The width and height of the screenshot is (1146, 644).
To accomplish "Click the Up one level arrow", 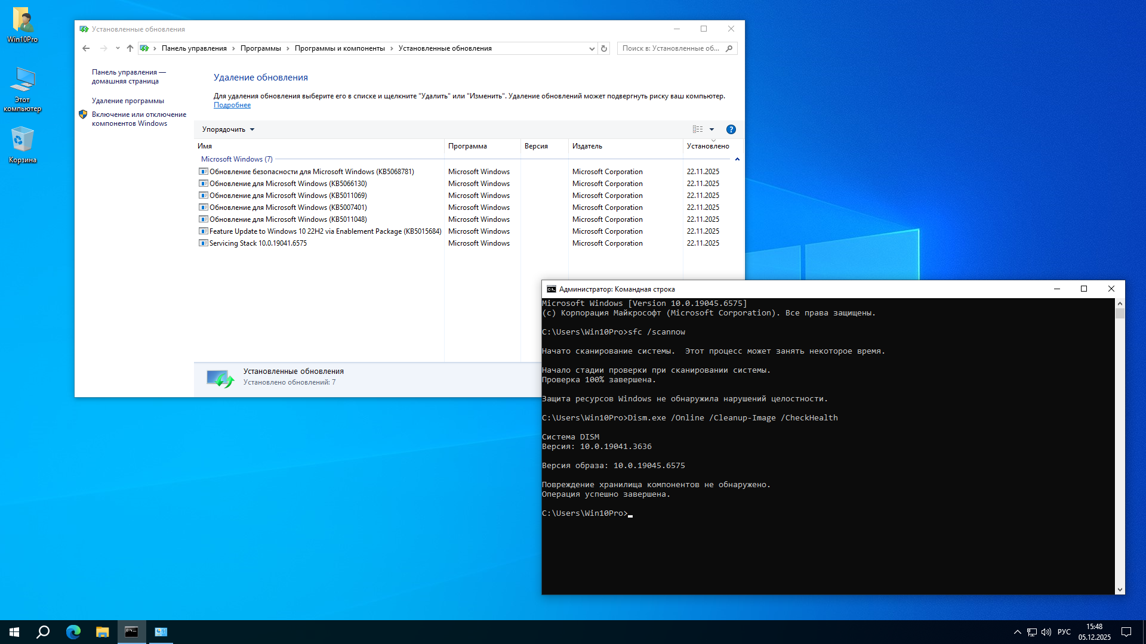I will 130,48.
